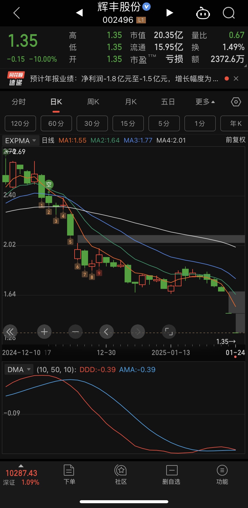Select the 60分 interval button
The width and height of the screenshot is (248, 508).
56,123
